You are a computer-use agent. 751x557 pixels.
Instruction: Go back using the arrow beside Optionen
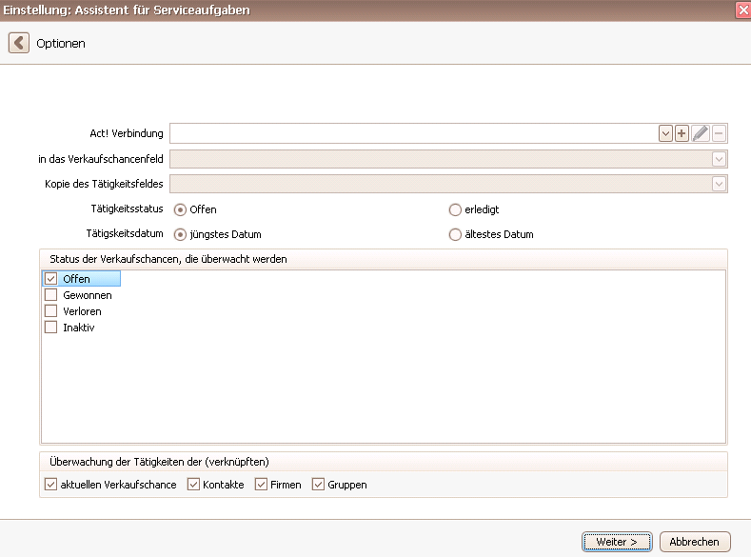click(19, 43)
